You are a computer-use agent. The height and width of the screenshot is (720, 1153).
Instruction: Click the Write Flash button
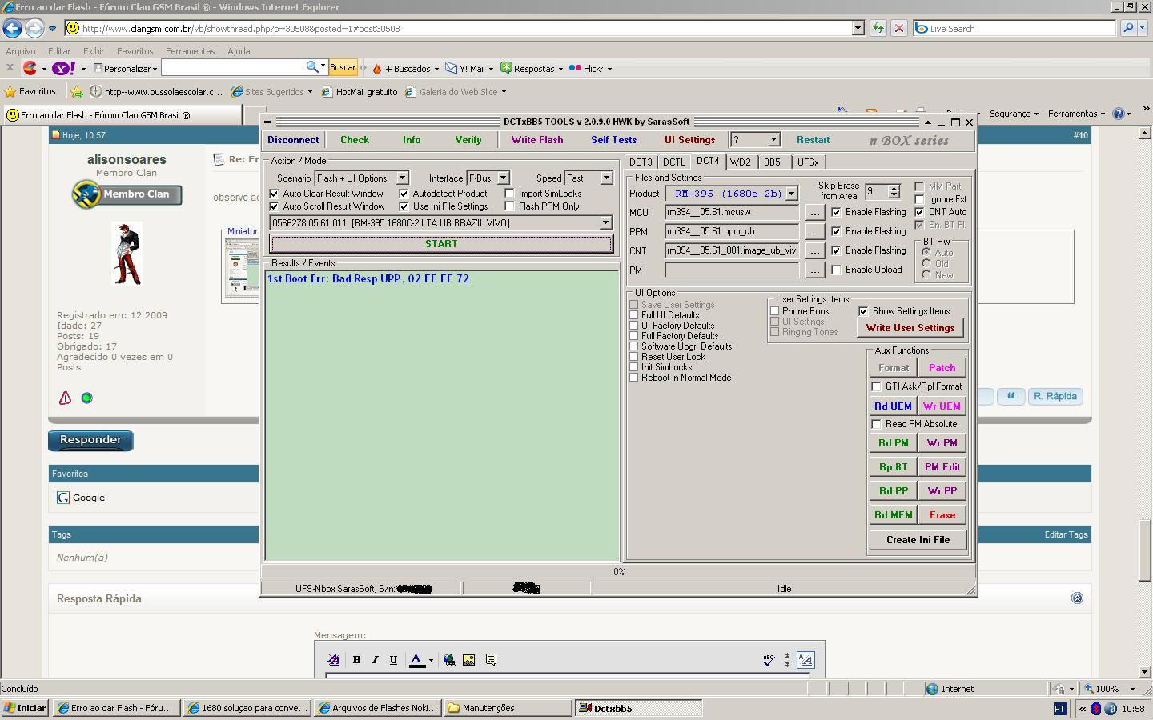pyautogui.click(x=537, y=140)
